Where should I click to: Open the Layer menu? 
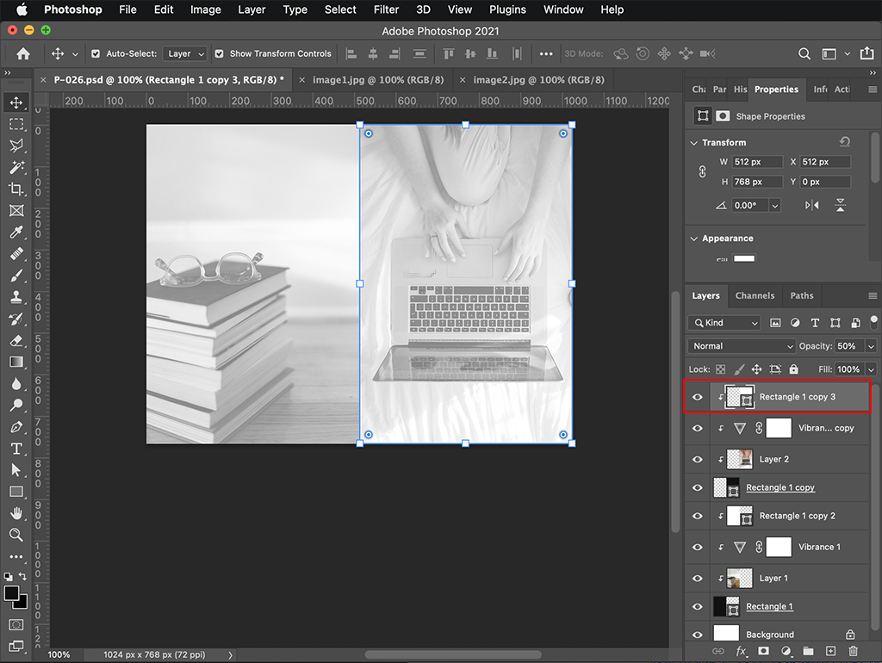point(252,9)
